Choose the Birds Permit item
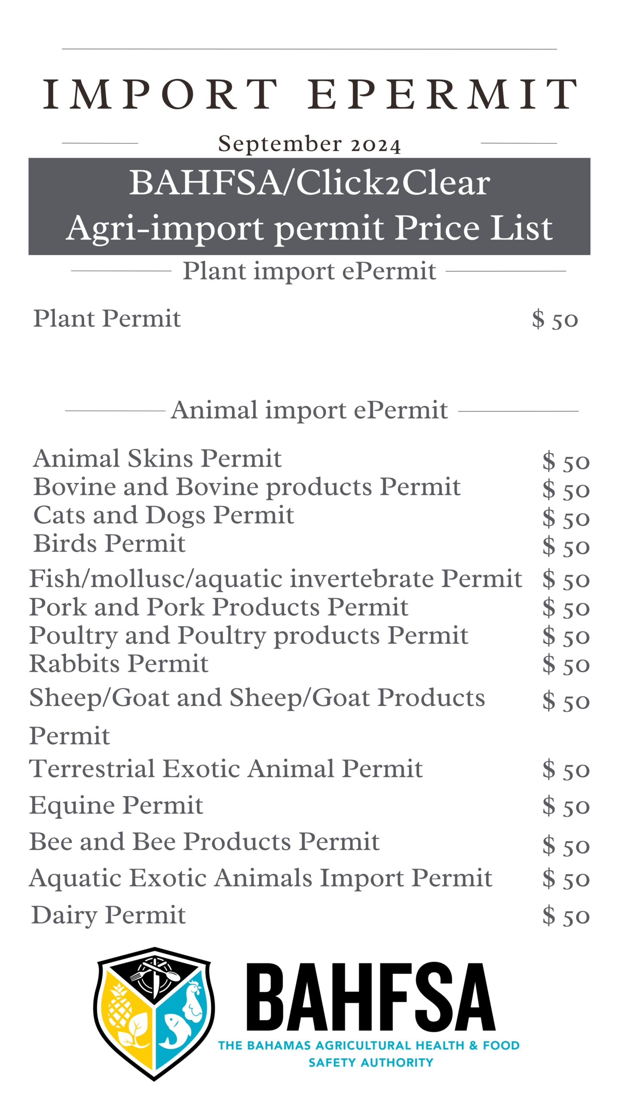Screen dimensions: 619x1101 pos(110,544)
